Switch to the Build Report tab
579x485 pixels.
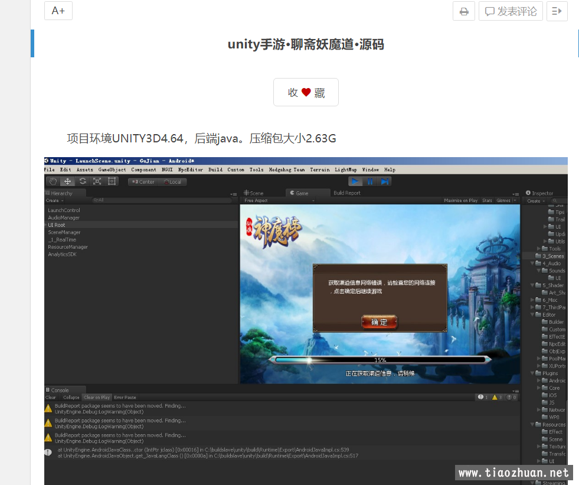coord(346,193)
